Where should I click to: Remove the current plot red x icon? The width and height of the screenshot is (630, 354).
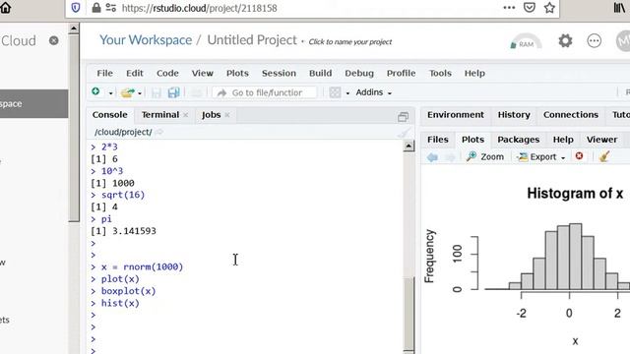579,156
